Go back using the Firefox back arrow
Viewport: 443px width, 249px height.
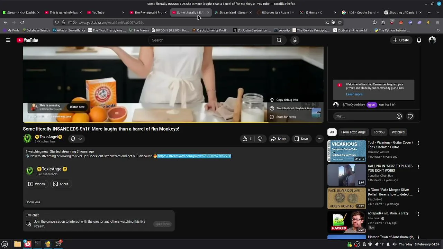point(6,22)
